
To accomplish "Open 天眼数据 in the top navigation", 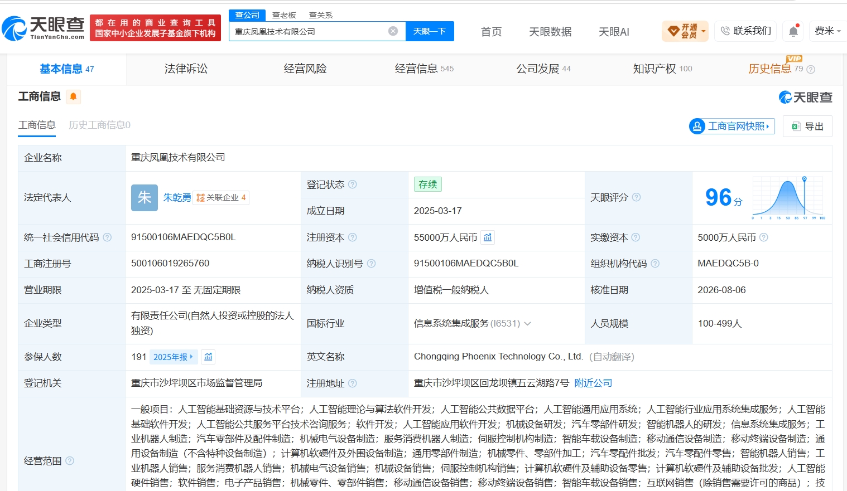I will point(550,32).
